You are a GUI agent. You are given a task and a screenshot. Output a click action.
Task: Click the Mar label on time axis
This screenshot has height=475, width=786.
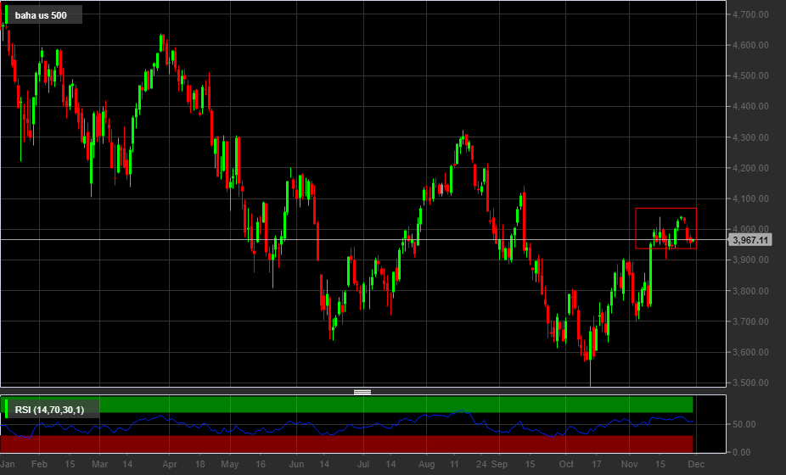(100, 464)
